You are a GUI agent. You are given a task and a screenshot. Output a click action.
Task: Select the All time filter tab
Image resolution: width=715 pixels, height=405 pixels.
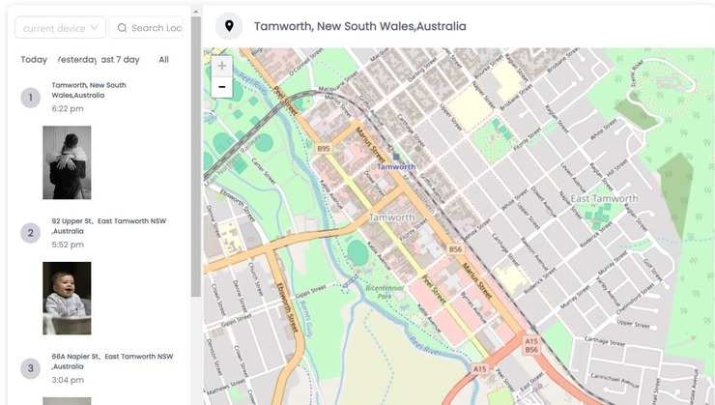[164, 60]
